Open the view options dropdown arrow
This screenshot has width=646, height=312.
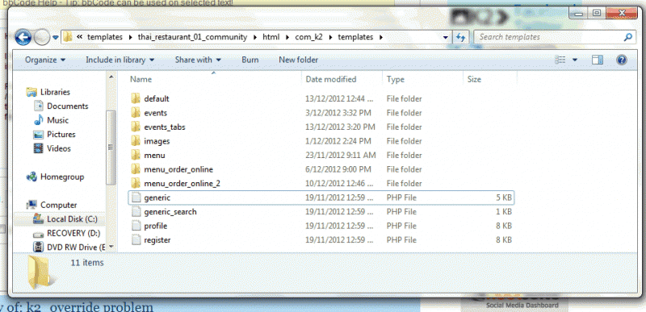click(x=575, y=60)
